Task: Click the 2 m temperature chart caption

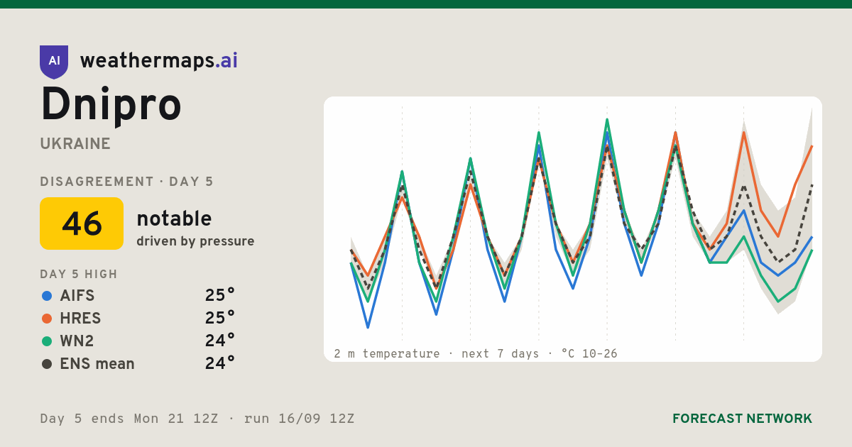Action: click(476, 353)
